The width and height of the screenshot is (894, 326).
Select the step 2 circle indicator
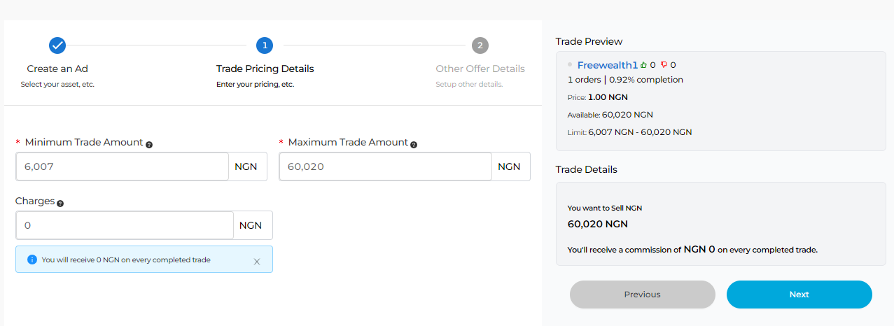click(x=480, y=45)
